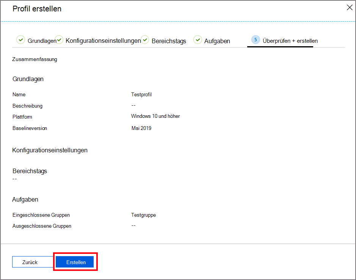This screenshot has width=356, height=280.
Task: Click the Beschreibung field label
Action: [27, 106]
